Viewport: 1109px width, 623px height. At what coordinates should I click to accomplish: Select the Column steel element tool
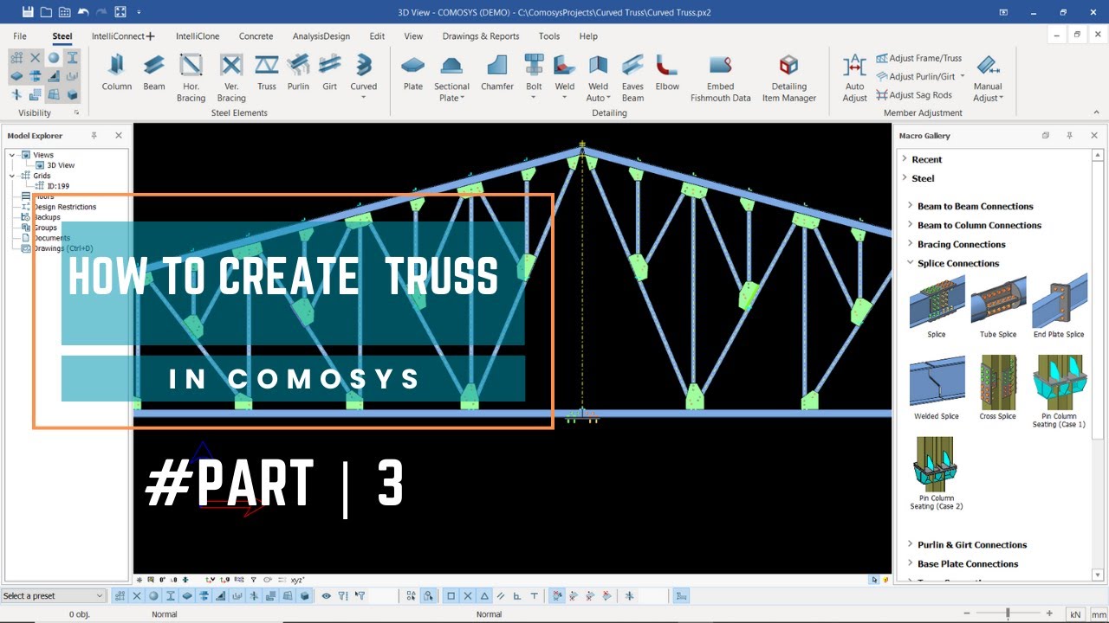(x=116, y=72)
